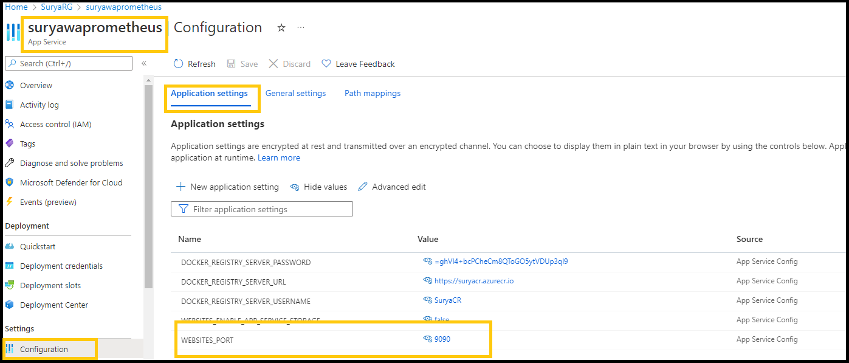Click the Search (Ctrl+/) field
Viewport: 849px width, 363px height.
(x=69, y=63)
